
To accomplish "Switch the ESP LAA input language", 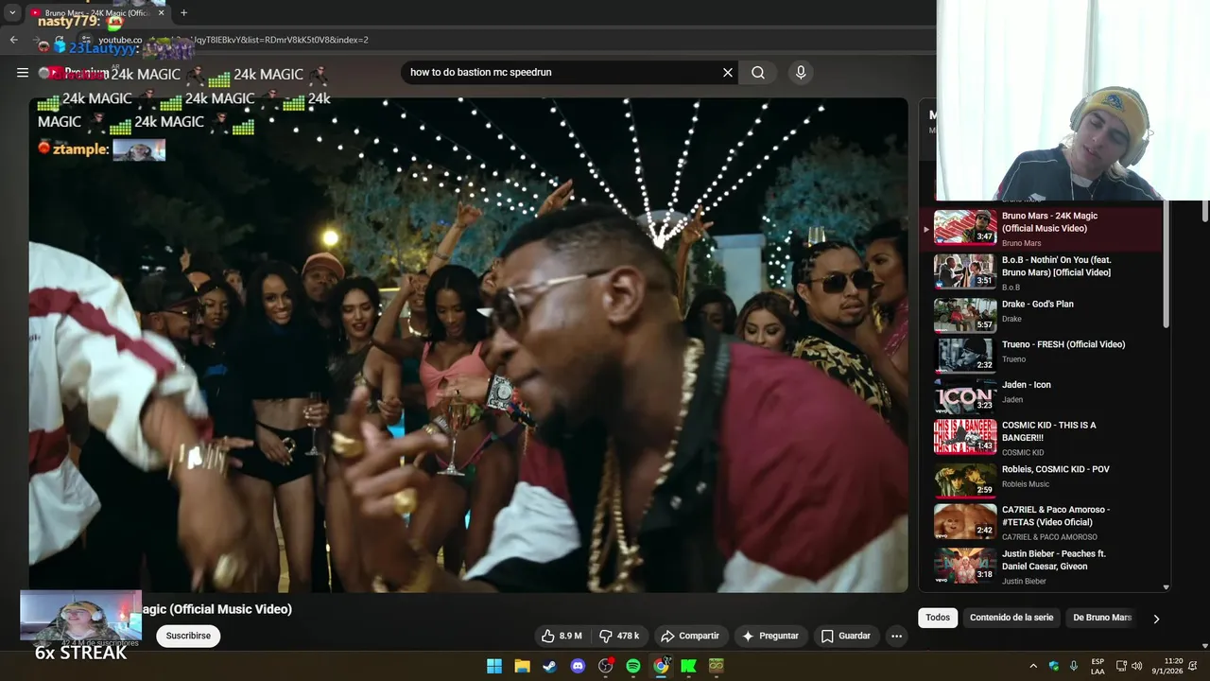I will (x=1098, y=666).
